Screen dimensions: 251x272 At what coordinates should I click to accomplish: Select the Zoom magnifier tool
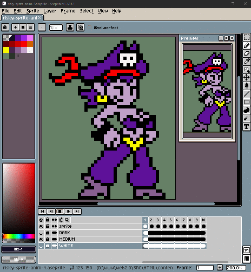pos(247,70)
